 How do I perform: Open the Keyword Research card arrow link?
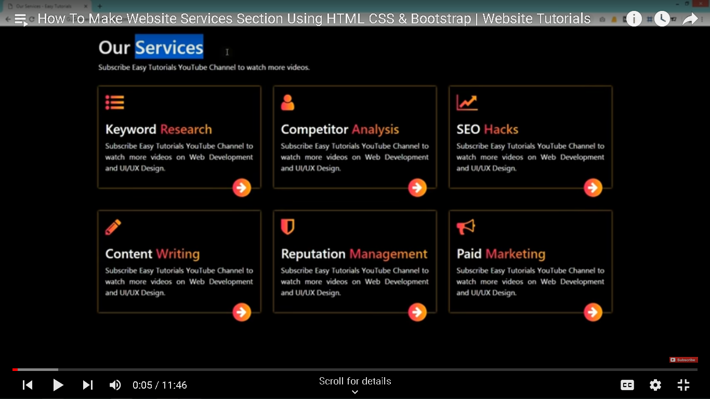(242, 188)
